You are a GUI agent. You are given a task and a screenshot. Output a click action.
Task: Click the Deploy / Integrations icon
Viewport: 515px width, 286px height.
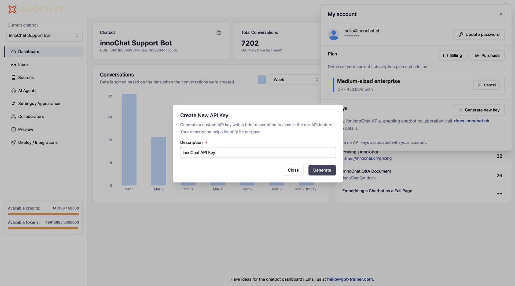13,142
